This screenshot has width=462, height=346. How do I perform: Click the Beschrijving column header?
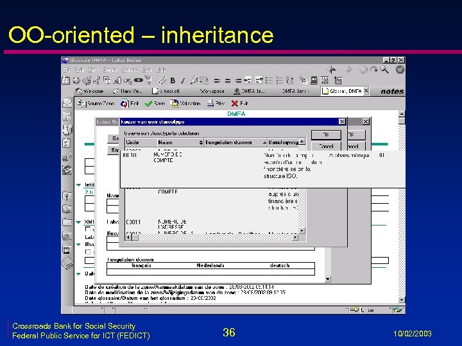(x=284, y=142)
